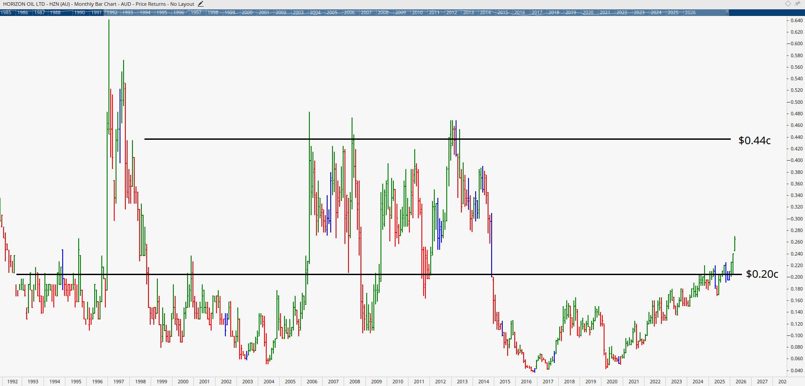Select 1988 on the overview timeline strip

click(55, 12)
